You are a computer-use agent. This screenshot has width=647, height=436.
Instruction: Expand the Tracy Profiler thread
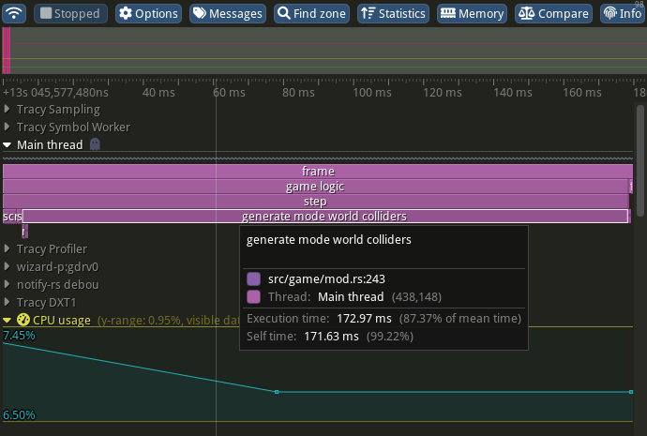[x=7, y=248]
